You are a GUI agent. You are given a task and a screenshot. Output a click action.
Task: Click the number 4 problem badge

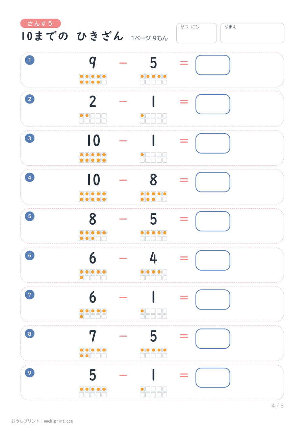tap(30, 177)
